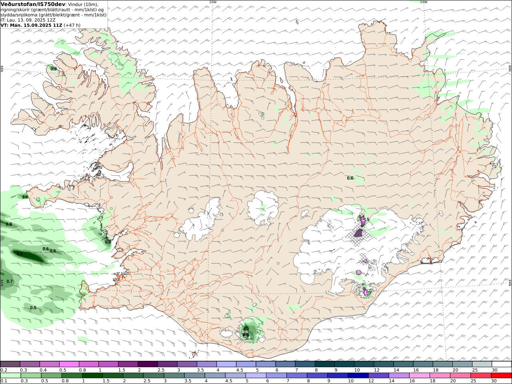Screen dimensions: 512x384
Task: Click the '0.5' value in the southwest sea
Action: point(33,308)
